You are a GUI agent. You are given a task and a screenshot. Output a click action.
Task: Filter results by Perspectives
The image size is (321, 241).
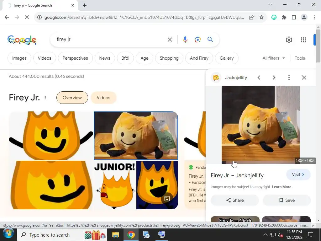click(x=75, y=58)
